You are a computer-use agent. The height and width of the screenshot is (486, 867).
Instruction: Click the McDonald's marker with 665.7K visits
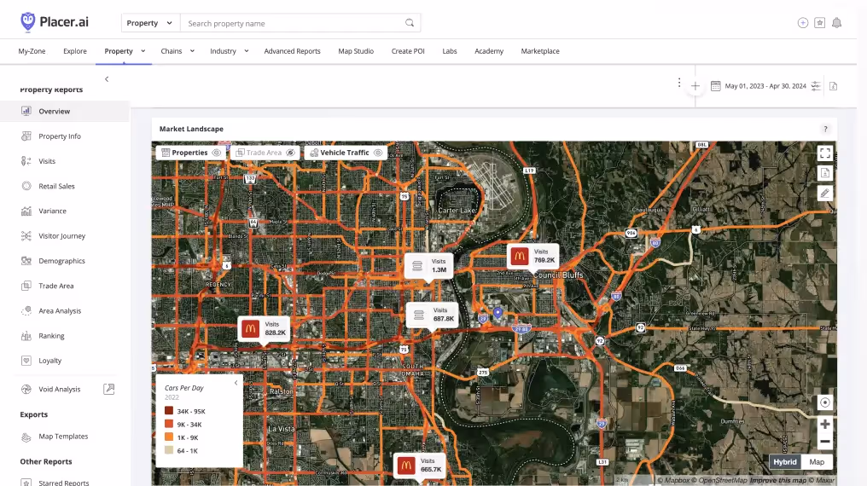pos(420,466)
